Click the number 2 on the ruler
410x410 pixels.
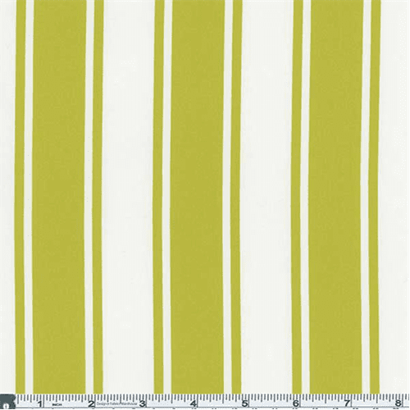(91, 403)
